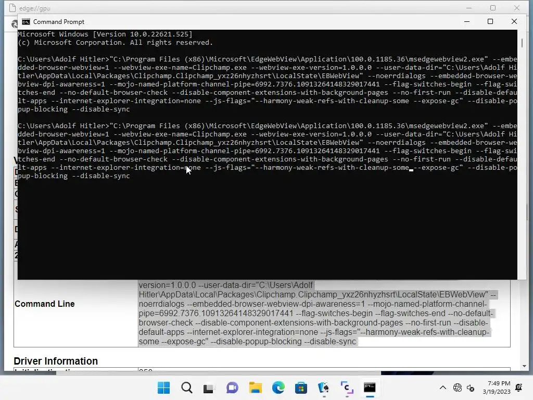Maximize the Edge window behind

pos(492,7)
